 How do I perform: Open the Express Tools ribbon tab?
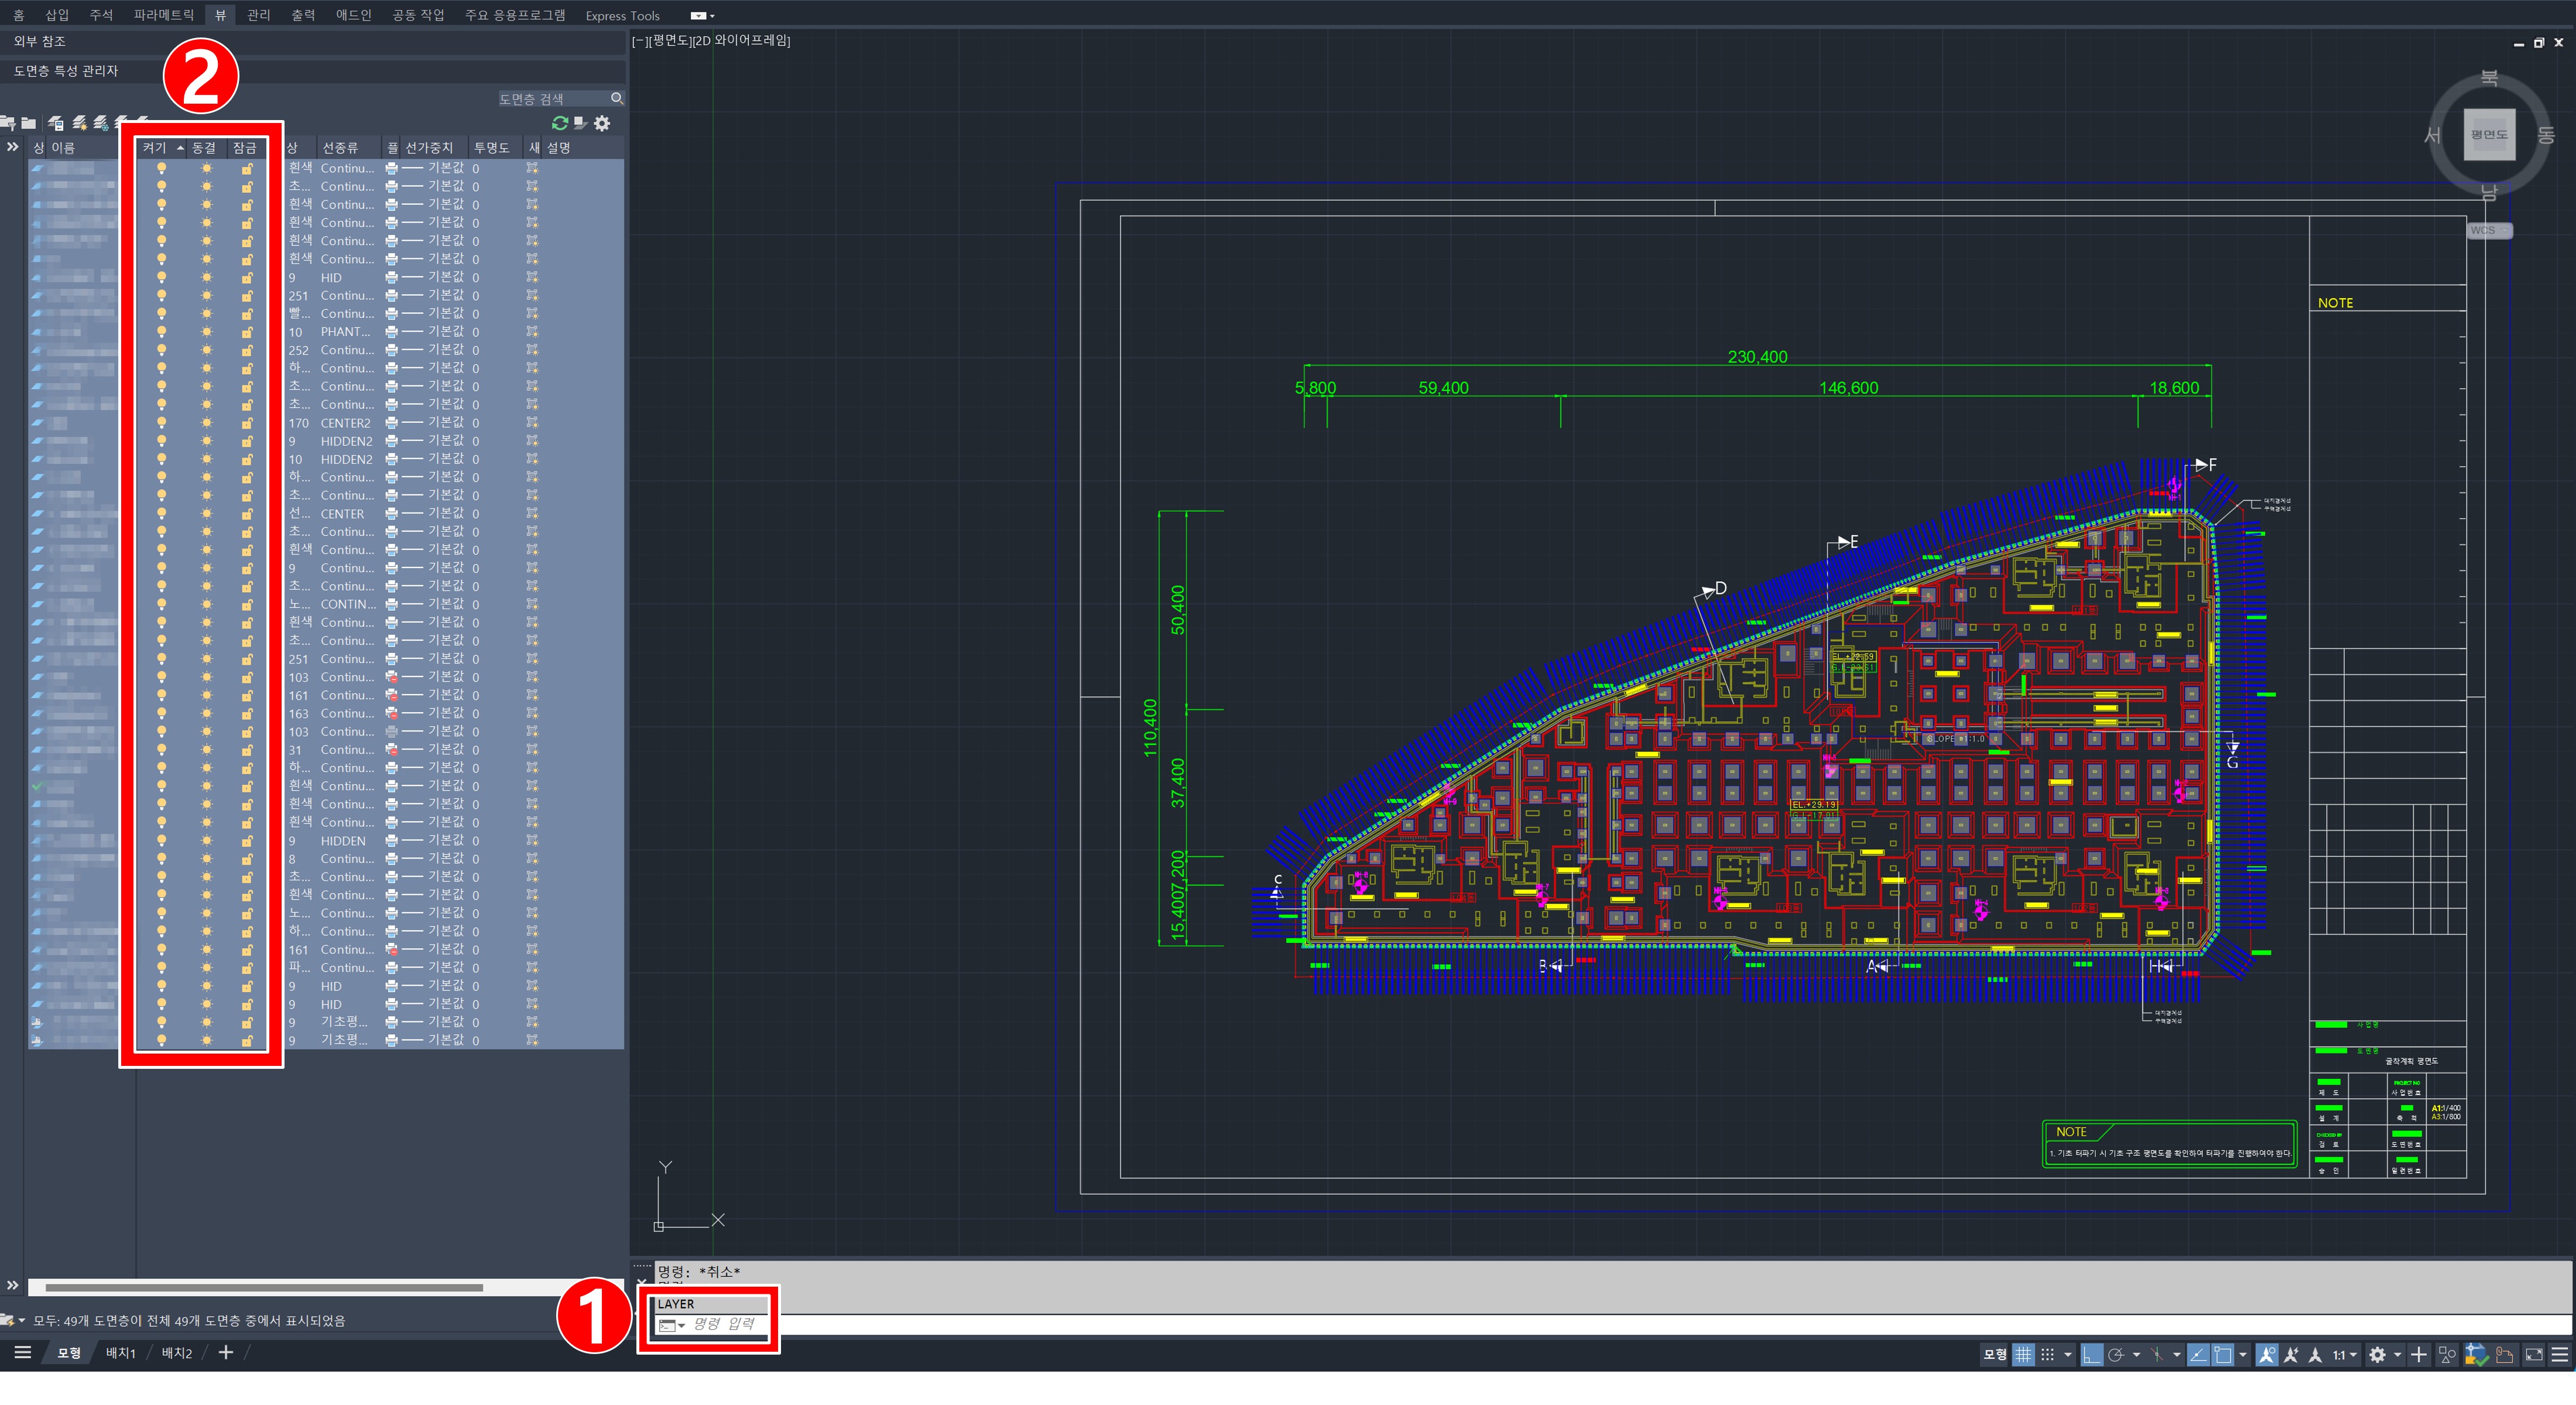coord(622,15)
